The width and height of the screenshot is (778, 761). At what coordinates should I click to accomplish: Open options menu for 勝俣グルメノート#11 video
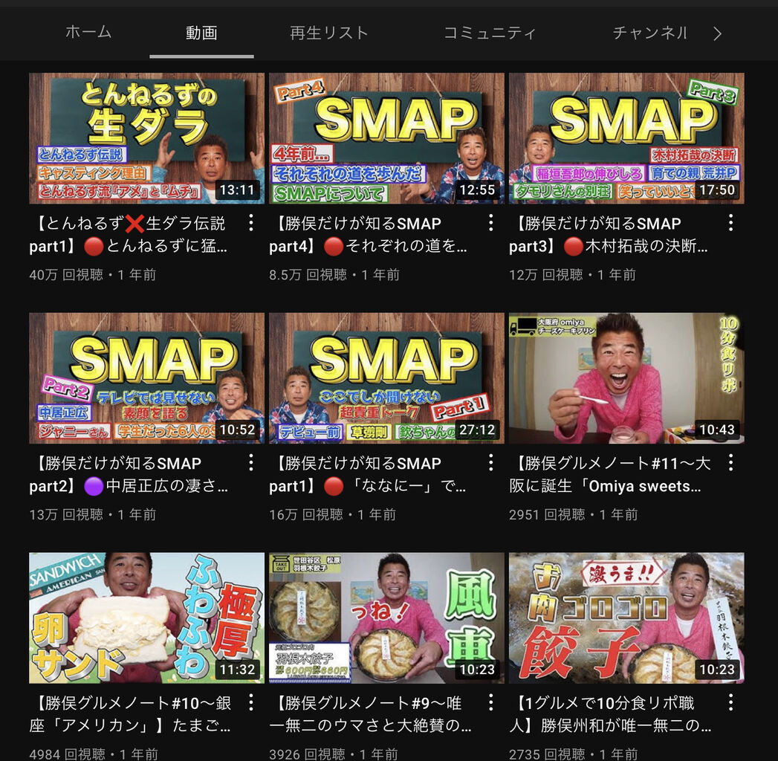click(731, 462)
